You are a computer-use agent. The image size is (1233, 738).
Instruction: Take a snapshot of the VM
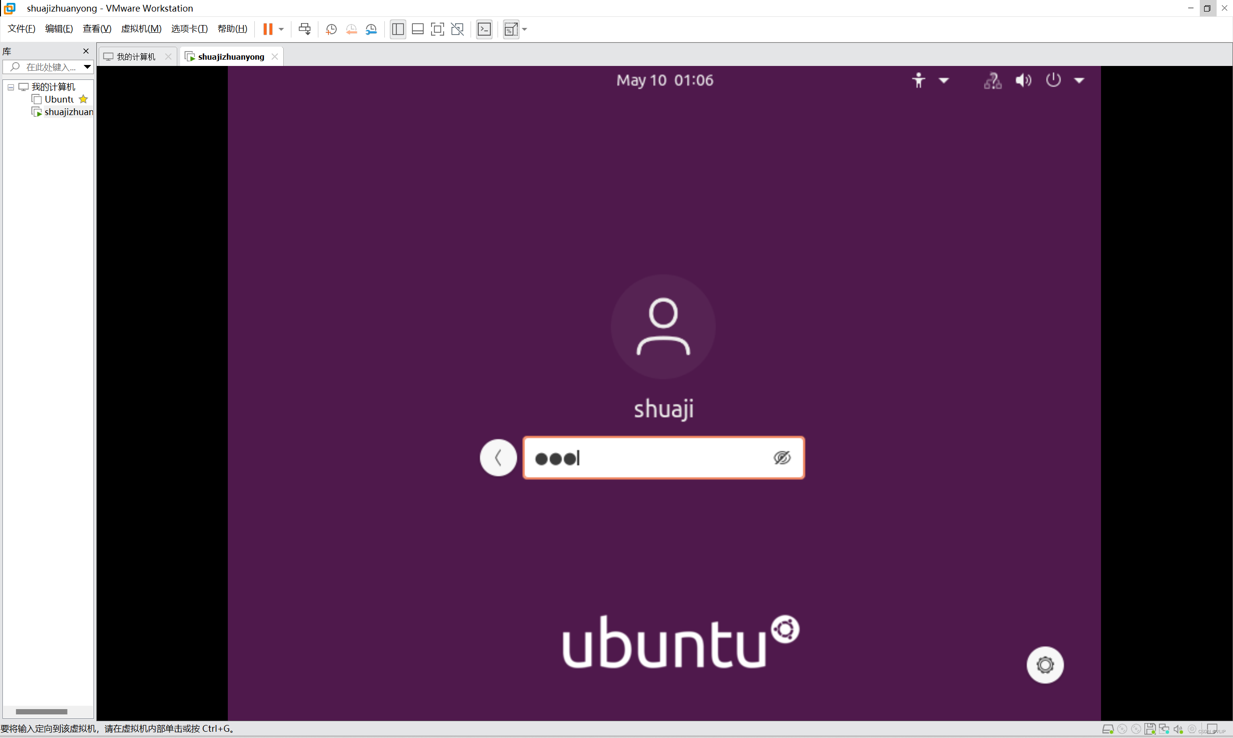point(331,29)
